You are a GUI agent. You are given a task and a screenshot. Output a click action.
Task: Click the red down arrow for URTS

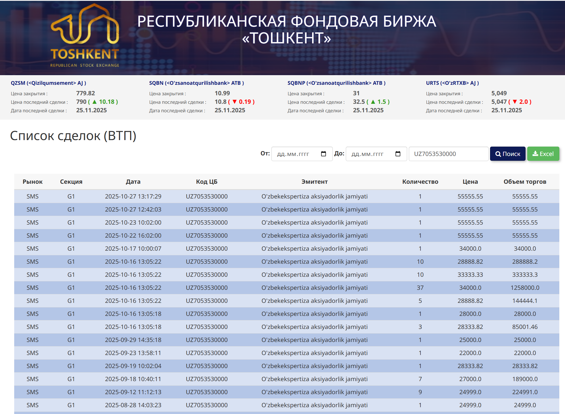(x=515, y=102)
